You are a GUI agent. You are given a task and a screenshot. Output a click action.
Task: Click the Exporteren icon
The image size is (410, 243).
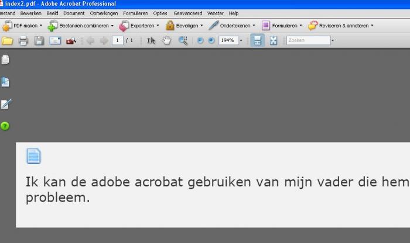[124, 26]
